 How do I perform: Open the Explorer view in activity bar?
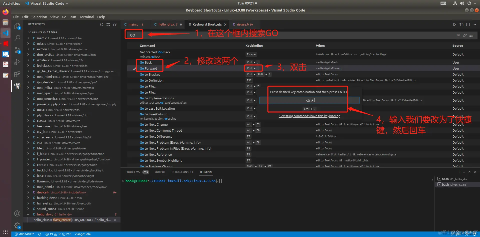pos(17,26)
